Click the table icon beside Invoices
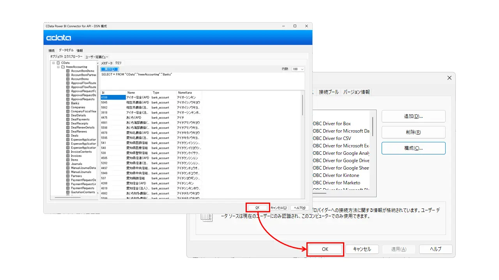The image size is (499, 280). [x=68, y=156]
